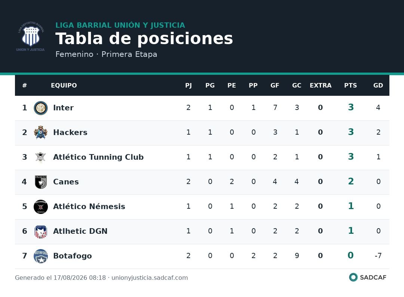The image size is (404, 297).
Task: Select the PTS column header
Action: click(351, 85)
